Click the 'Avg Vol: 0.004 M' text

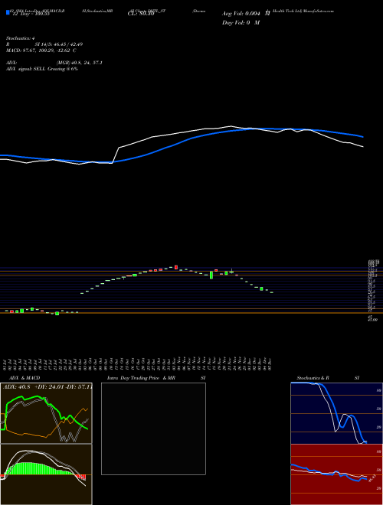[x=246, y=14]
